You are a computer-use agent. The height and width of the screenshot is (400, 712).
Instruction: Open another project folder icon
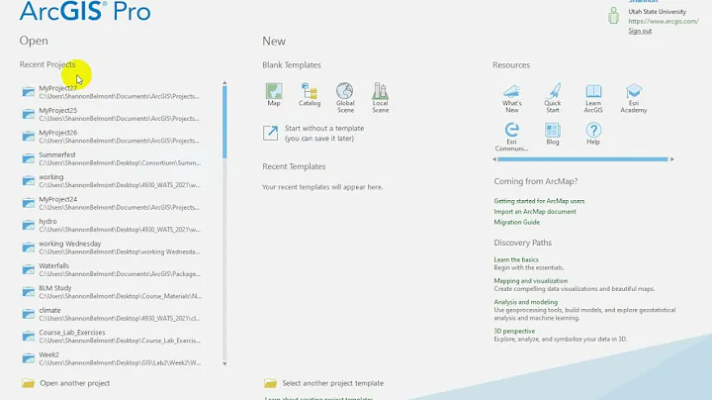click(28, 383)
